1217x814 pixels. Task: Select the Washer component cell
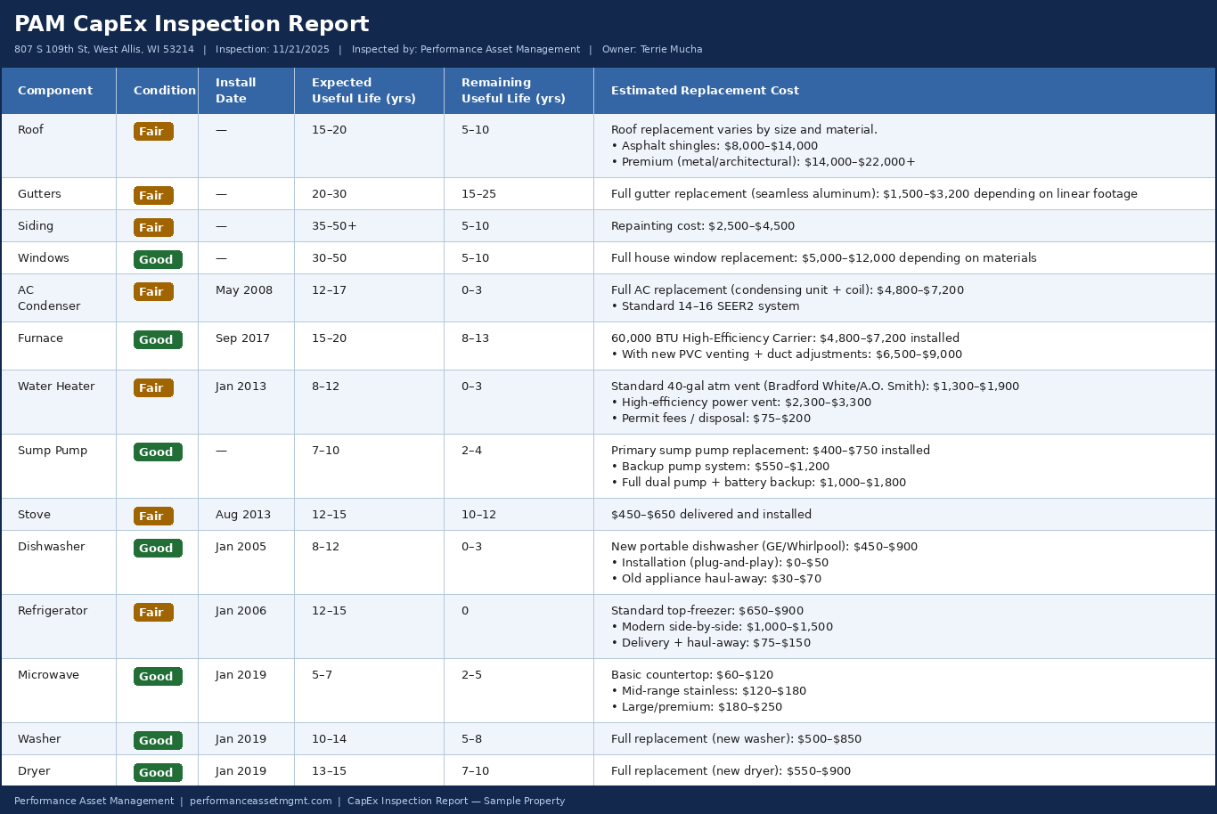59,739
